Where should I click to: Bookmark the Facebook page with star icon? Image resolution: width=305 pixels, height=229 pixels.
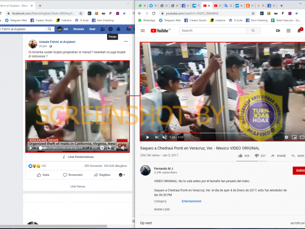tap(81, 13)
